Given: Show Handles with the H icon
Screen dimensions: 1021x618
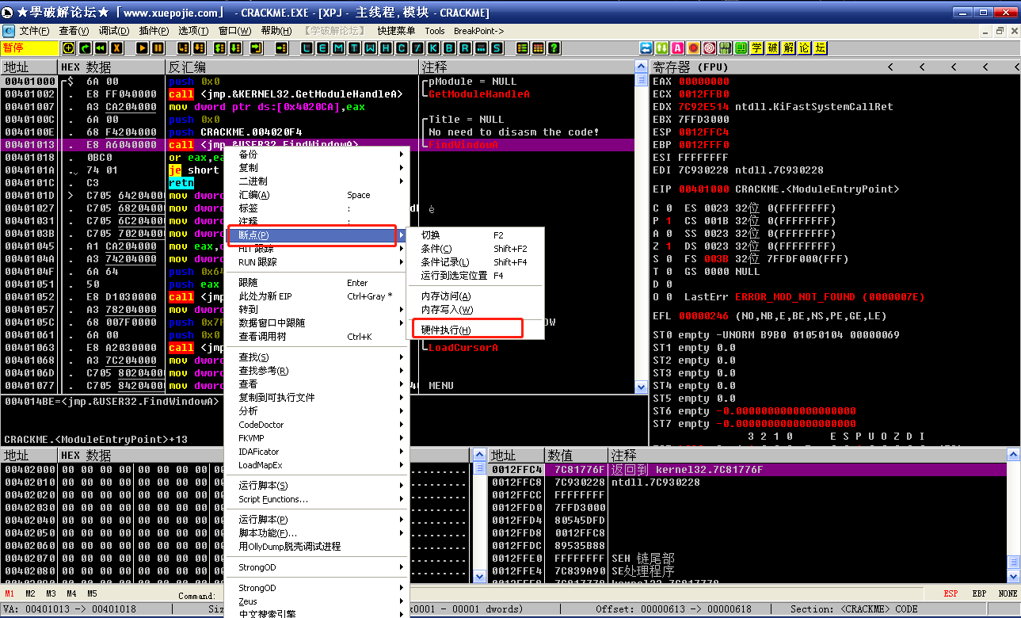Looking at the screenshot, I should [387, 48].
